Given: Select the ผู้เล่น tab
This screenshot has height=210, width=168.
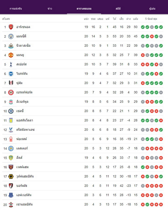Looking at the screenshot, I should tap(152, 9).
